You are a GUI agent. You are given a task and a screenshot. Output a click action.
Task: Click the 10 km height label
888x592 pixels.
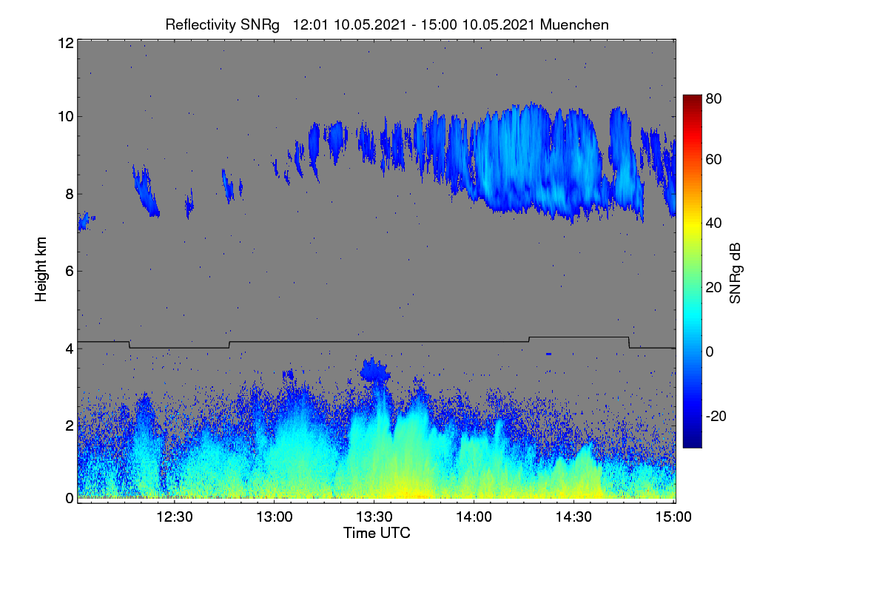64,115
